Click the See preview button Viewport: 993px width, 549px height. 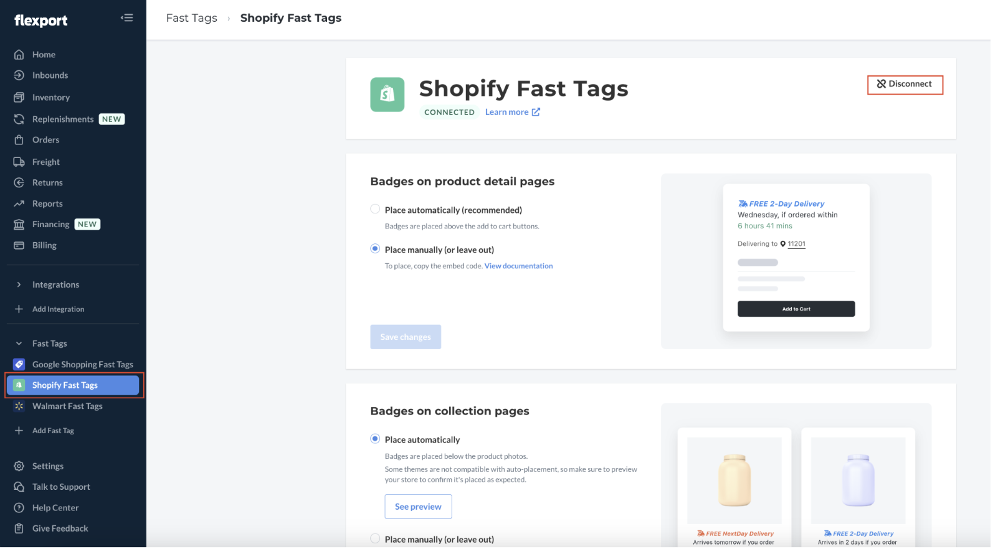418,507
